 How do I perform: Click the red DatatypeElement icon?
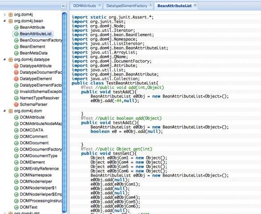point(16,79)
